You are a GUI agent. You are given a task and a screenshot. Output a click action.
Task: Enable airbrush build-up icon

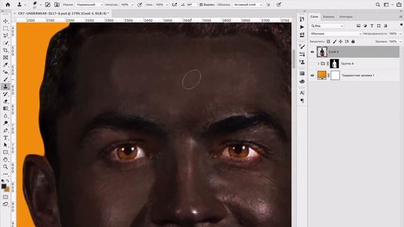pyautogui.click(x=174, y=4)
